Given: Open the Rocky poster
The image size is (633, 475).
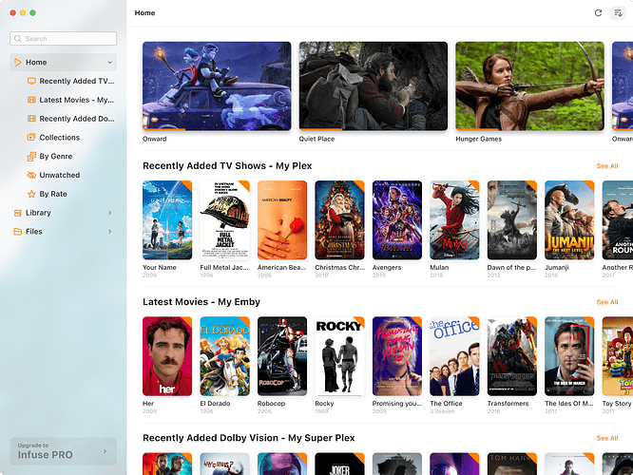Looking at the screenshot, I should [339, 356].
